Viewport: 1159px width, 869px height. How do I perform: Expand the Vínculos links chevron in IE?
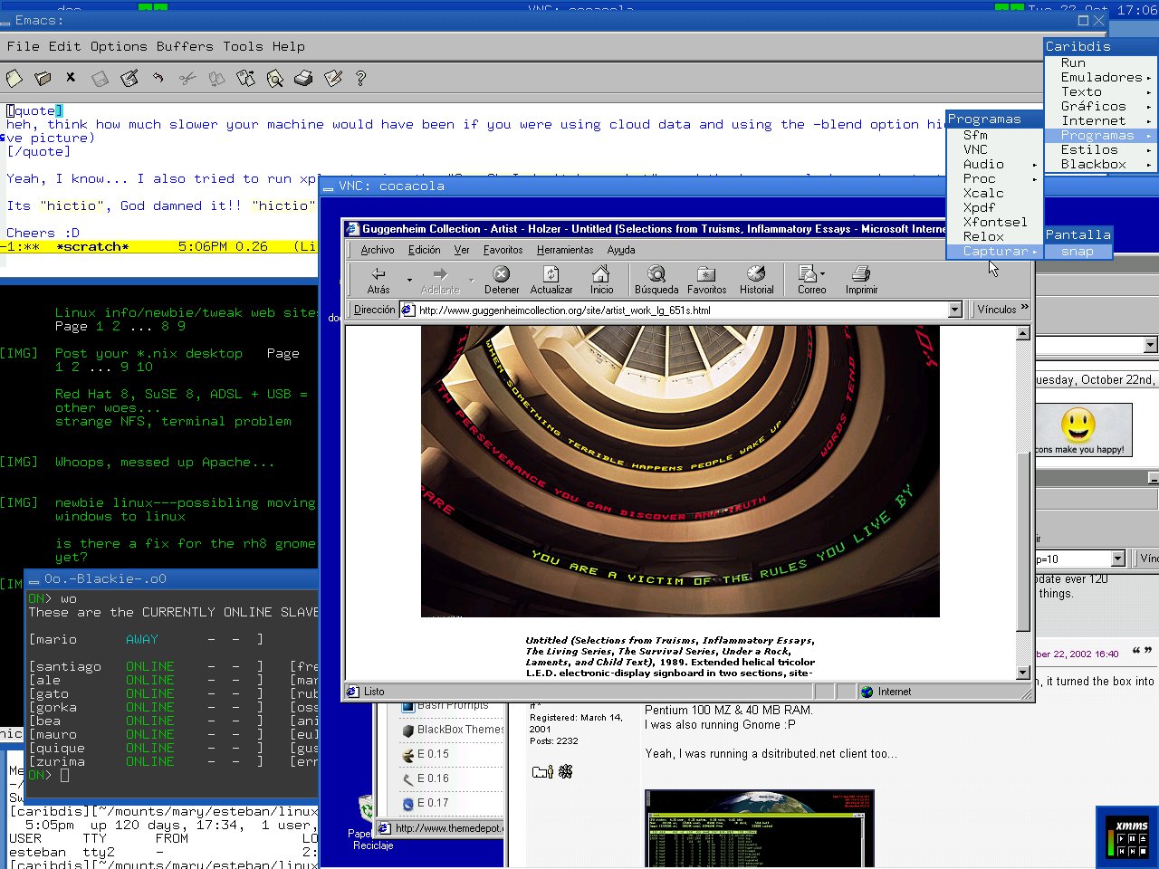pyautogui.click(x=1024, y=308)
